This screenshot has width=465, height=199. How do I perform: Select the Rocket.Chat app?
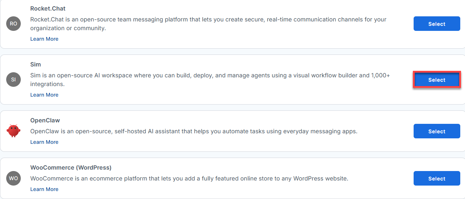coord(437,24)
